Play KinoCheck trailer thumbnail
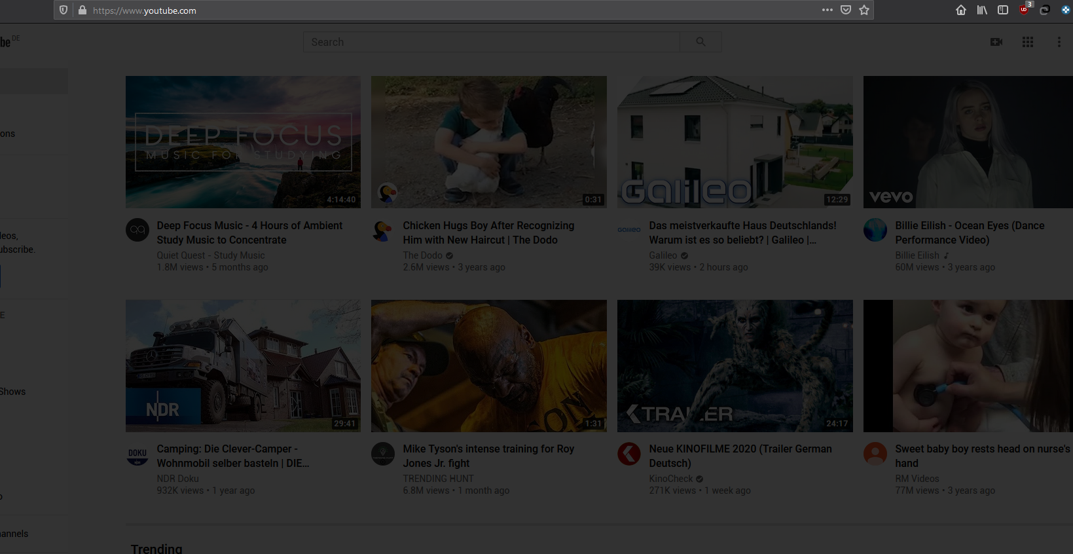Viewport: 1073px width, 554px height. [x=735, y=366]
